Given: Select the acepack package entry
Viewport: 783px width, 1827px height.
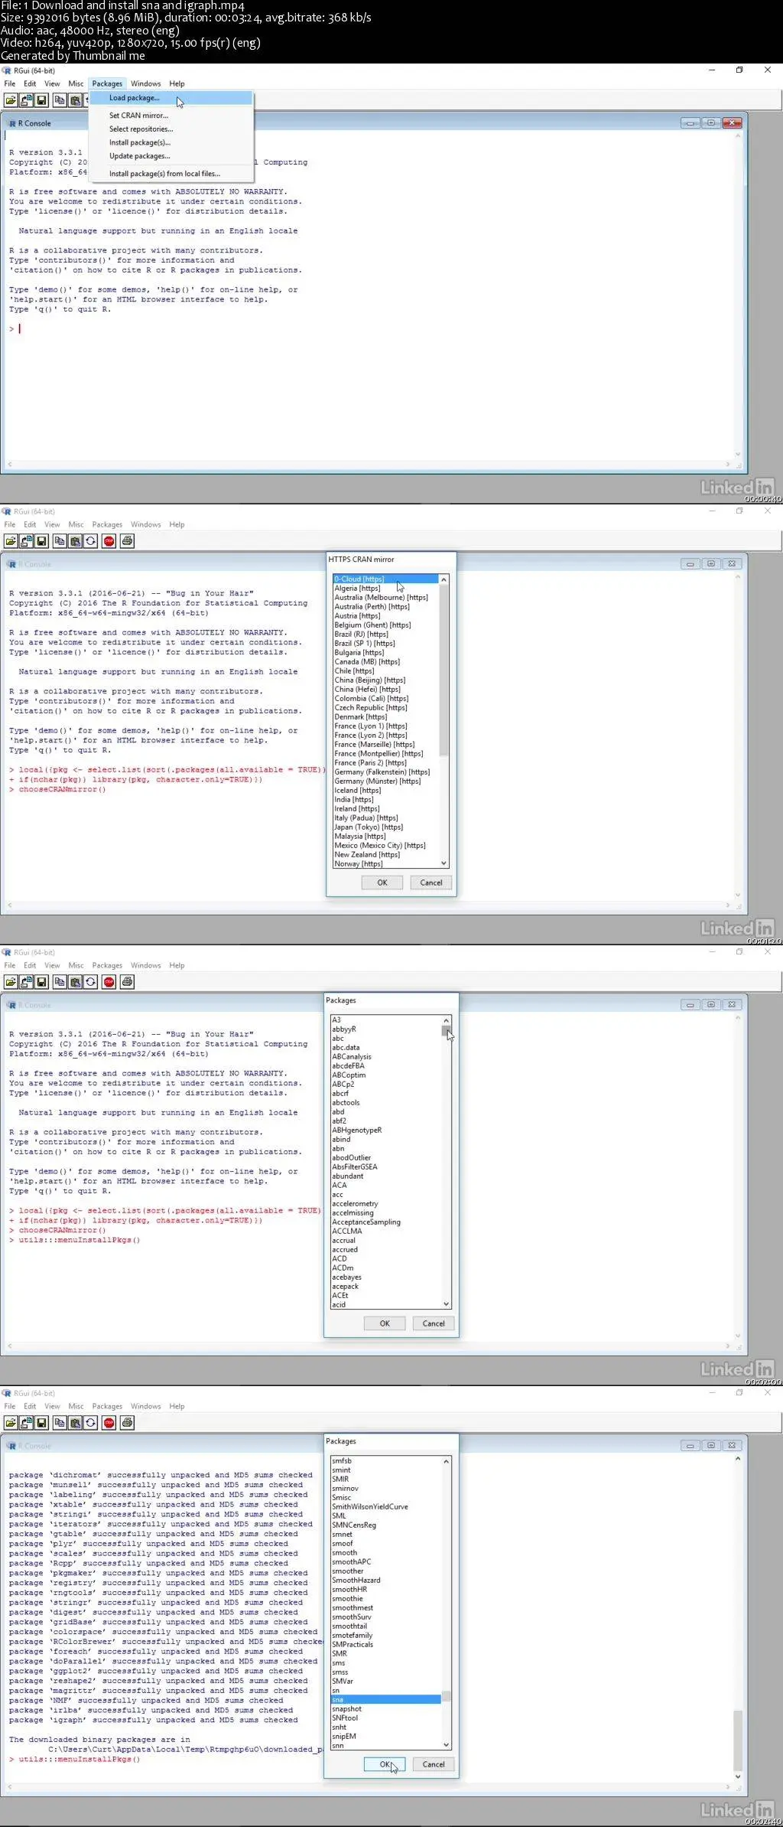Looking at the screenshot, I should pos(385,1287).
